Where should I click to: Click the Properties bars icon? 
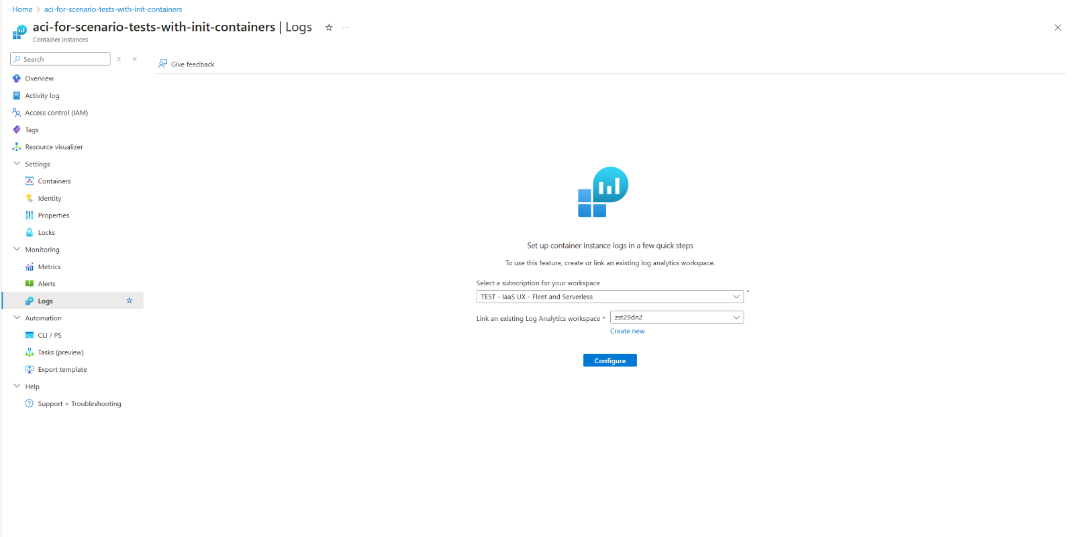click(x=30, y=215)
